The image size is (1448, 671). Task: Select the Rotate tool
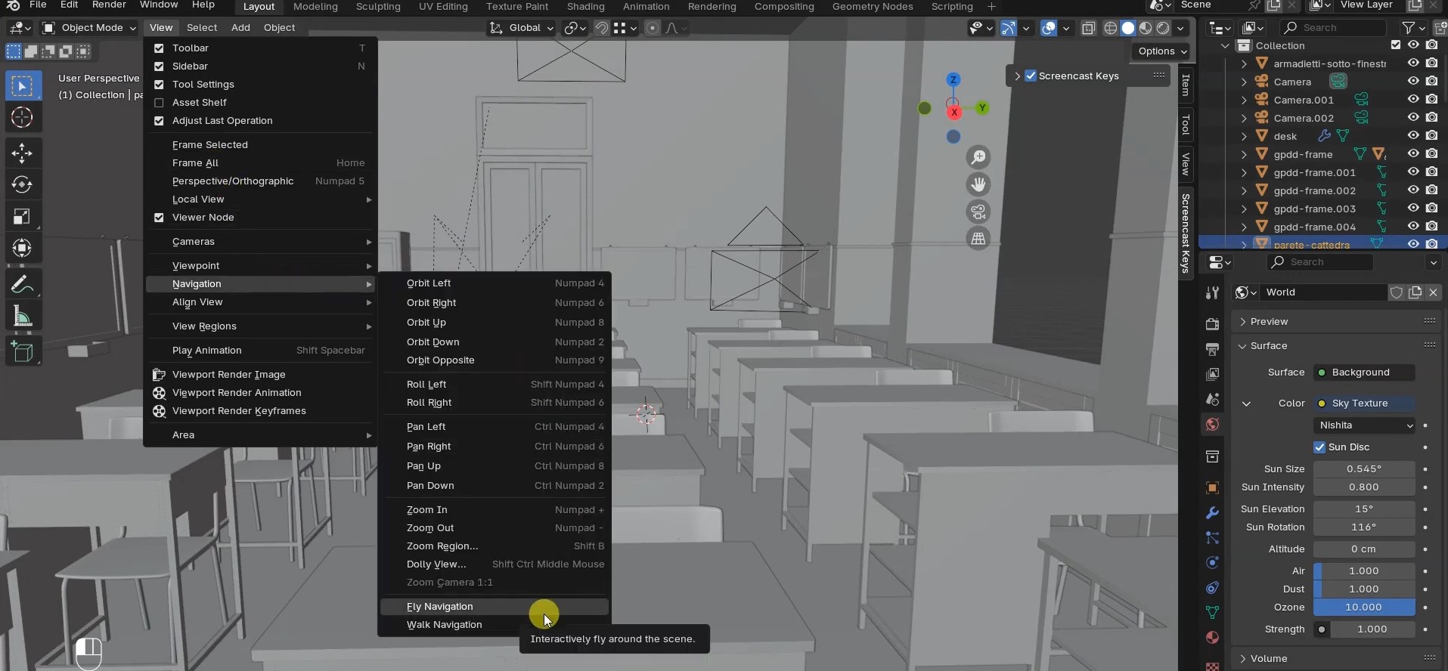(22, 184)
